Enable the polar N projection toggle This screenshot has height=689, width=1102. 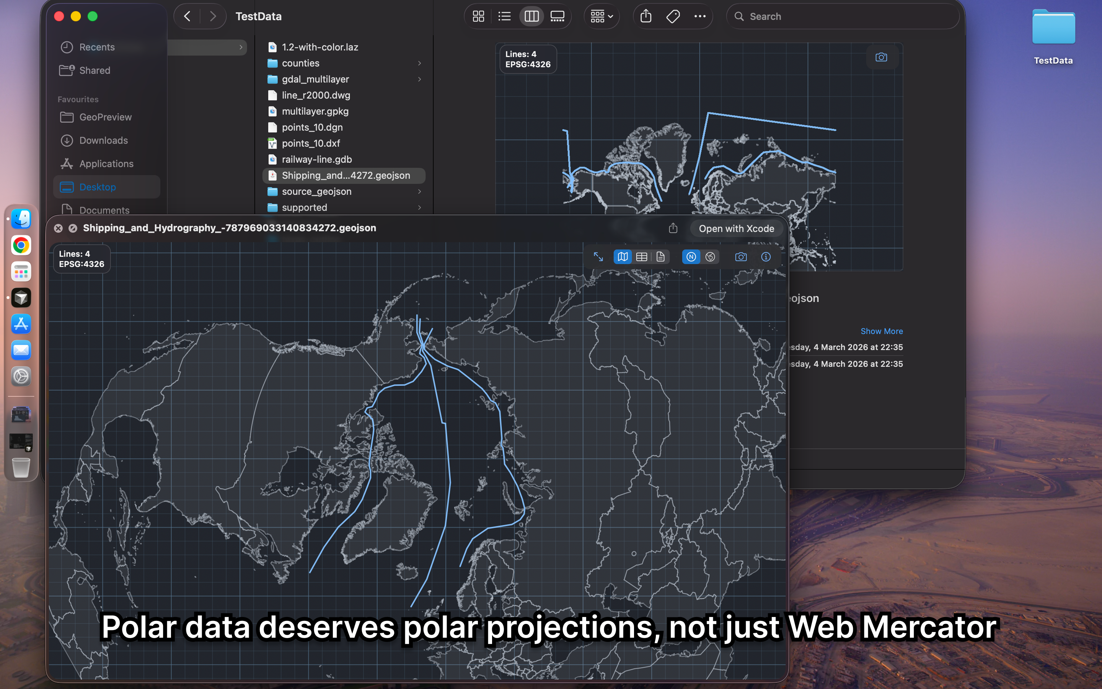click(691, 257)
